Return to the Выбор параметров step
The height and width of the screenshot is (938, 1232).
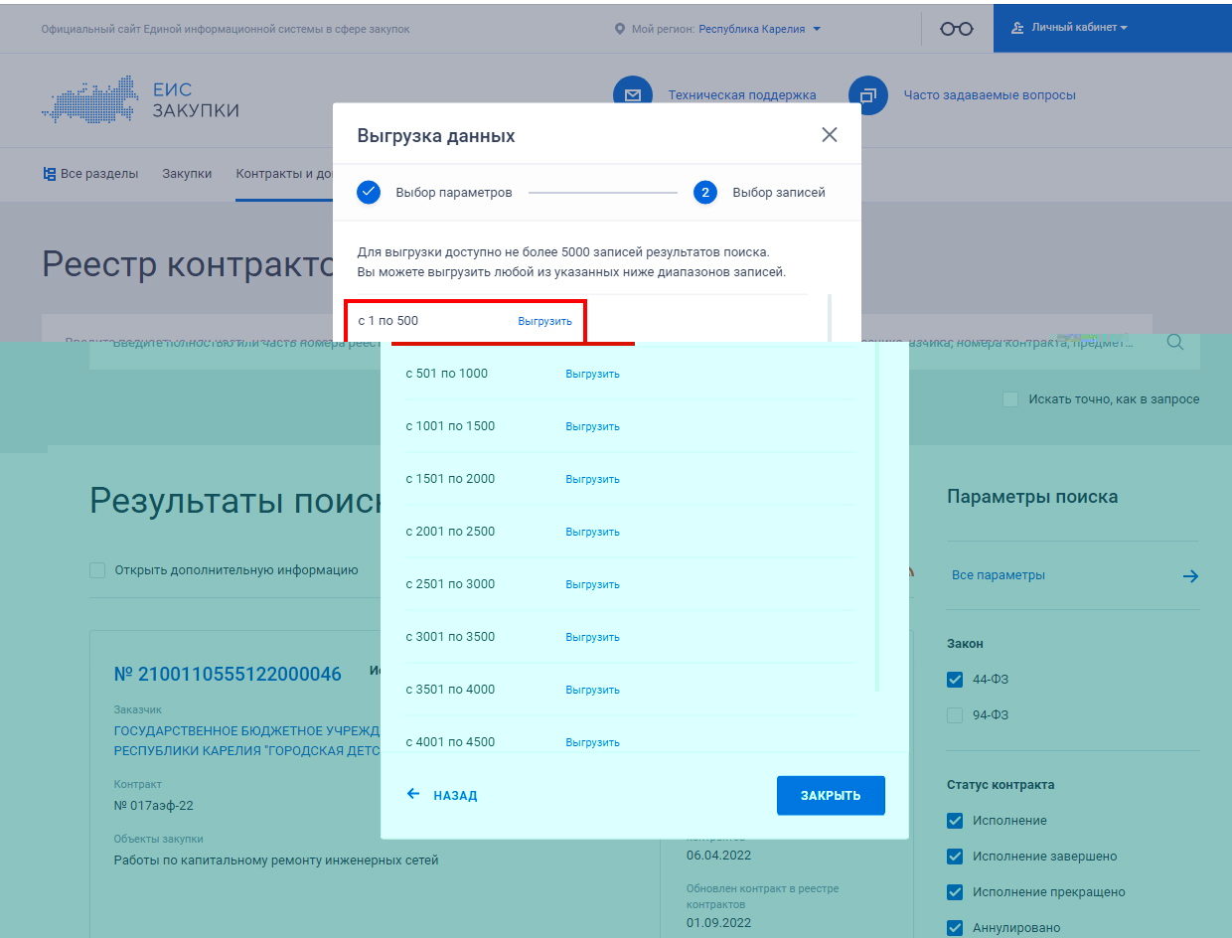point(454,193)
